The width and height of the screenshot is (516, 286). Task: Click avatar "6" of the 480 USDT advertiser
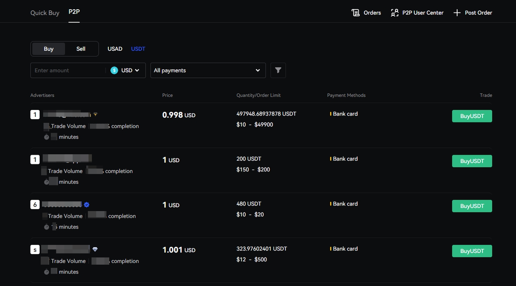[x=35, y=205]
